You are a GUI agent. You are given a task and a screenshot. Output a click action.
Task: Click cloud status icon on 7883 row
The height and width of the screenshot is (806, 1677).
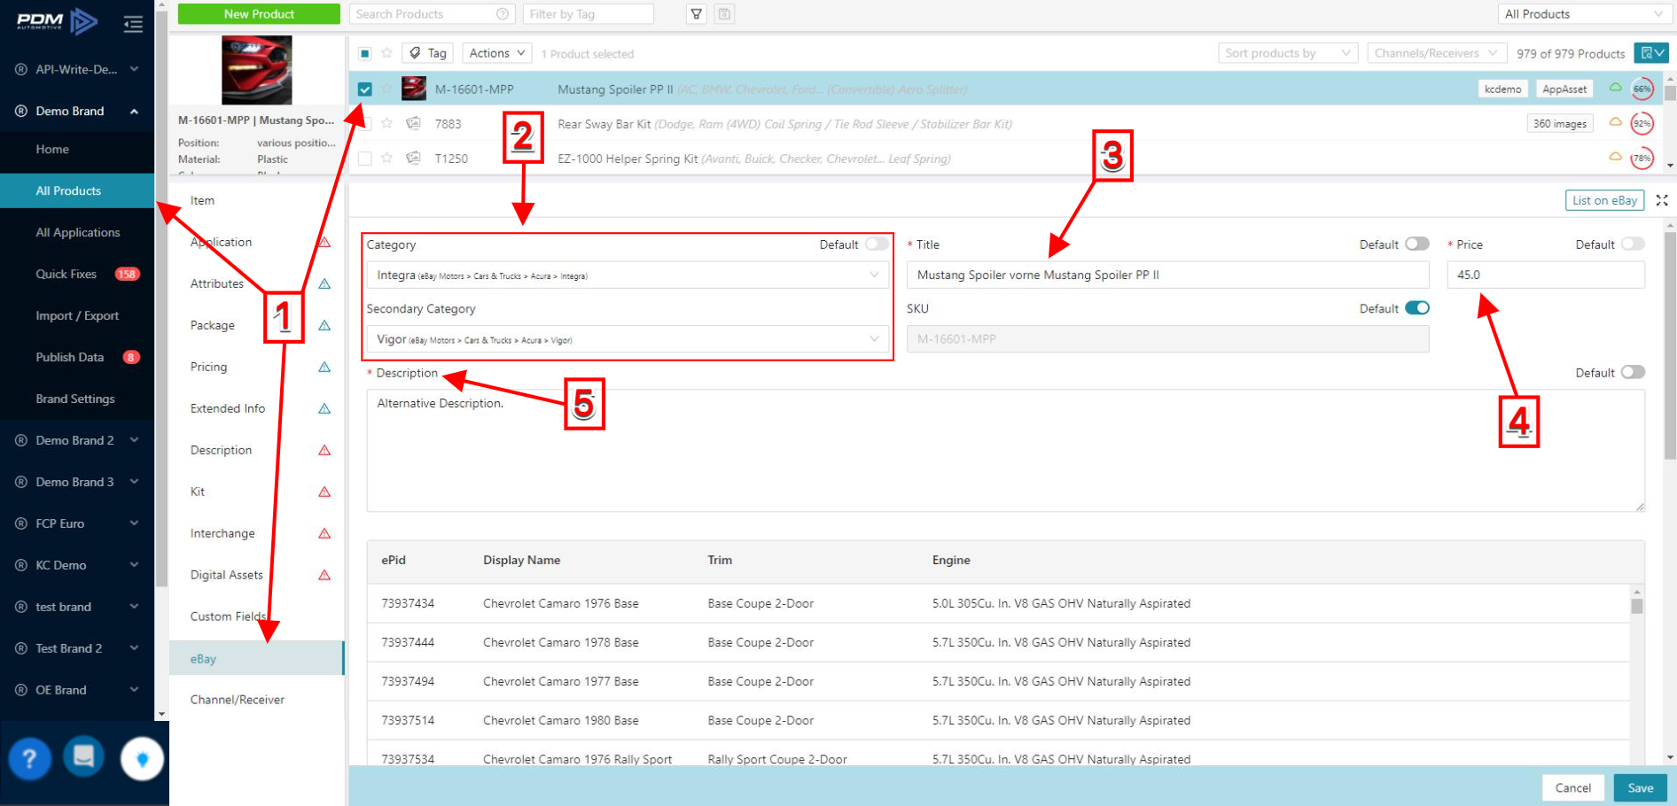(1616, 122)
